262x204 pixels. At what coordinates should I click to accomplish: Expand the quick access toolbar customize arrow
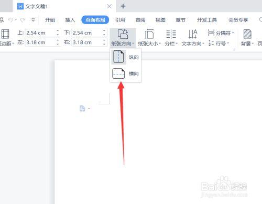pyautogui.click(x=33, y=20)
